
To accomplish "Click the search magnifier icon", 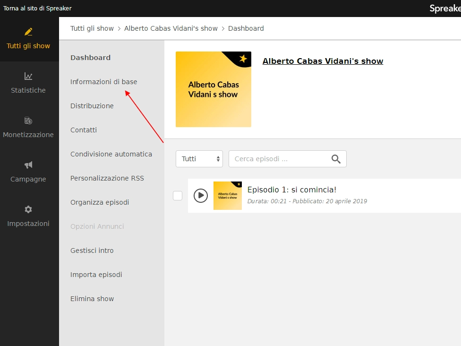I will [336, 159].
